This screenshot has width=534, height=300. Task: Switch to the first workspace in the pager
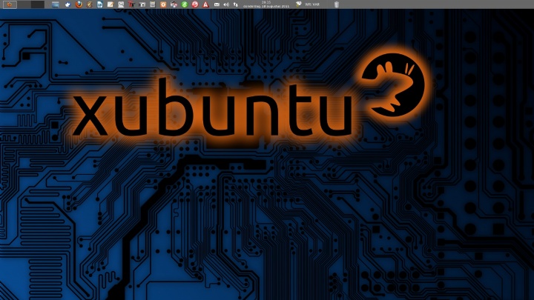pyautogui.click(x=10, y=4)
